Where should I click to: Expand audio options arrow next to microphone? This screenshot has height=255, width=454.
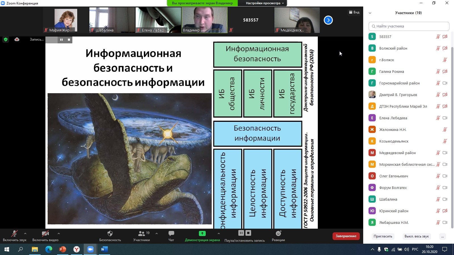click(25, 233)
